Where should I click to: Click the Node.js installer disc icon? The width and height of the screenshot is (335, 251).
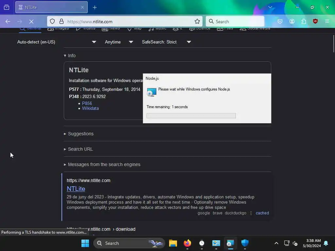(151, 92)
